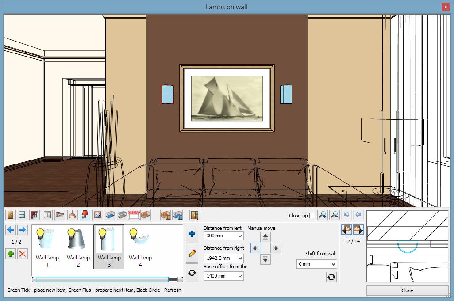
Task: Delete item with the red X
Action: click(22, 253)
